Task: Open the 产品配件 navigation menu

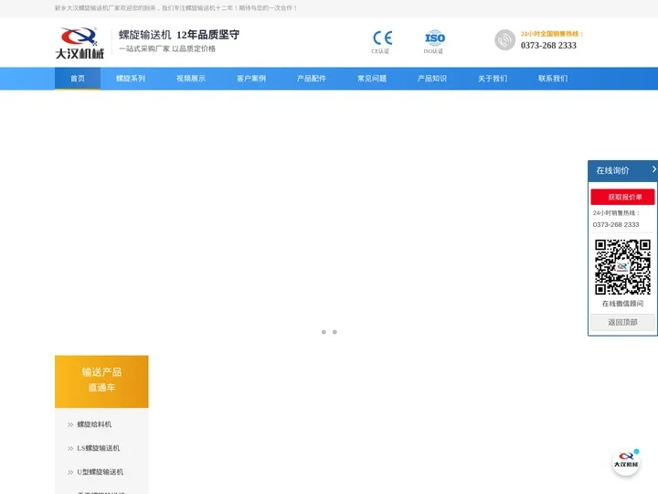Action: coord(312,79)
